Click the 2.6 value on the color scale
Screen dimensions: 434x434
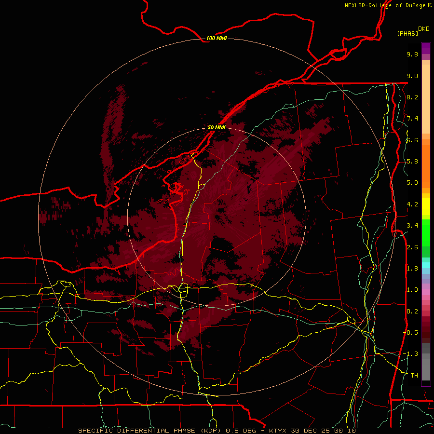click(412, 247)
